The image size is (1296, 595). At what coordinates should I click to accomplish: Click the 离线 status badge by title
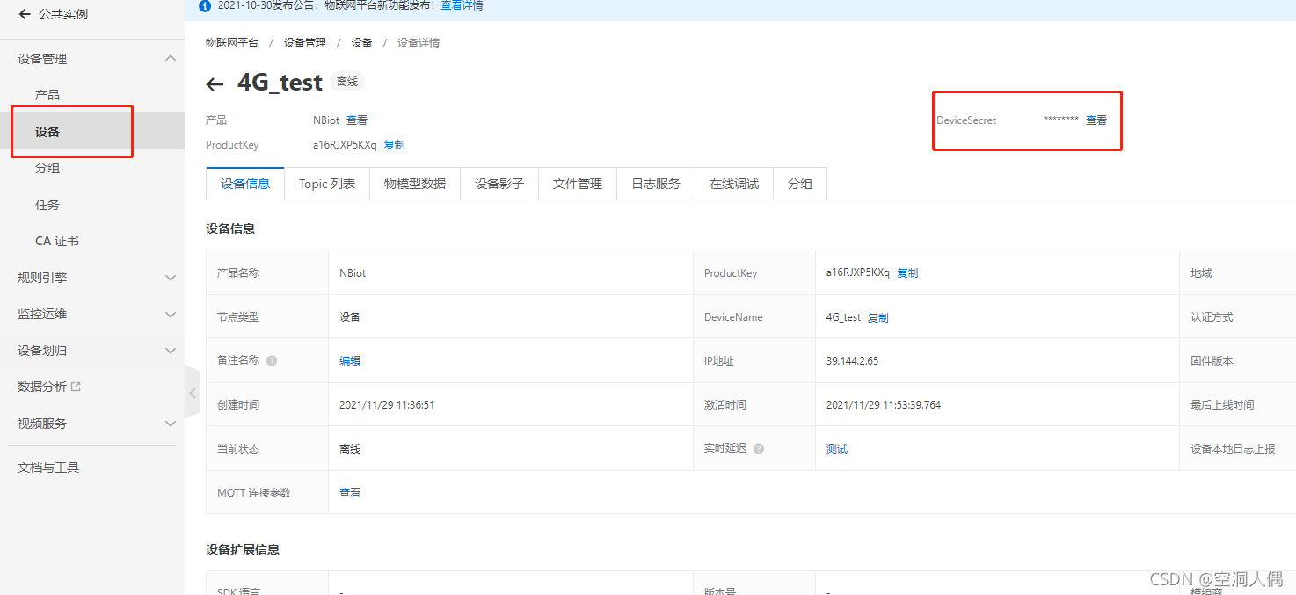(347, 82)
